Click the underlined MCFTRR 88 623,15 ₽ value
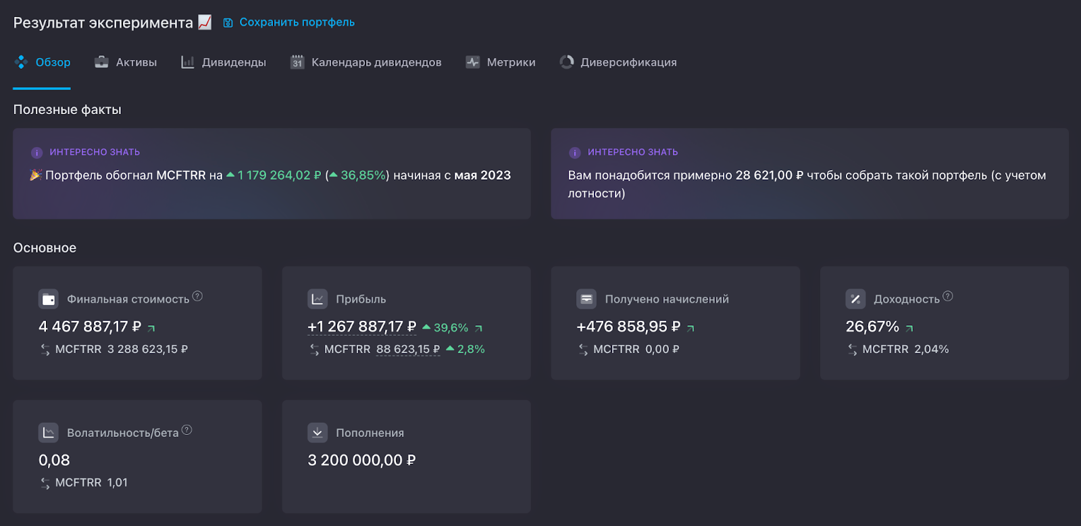 click(407, 349)
